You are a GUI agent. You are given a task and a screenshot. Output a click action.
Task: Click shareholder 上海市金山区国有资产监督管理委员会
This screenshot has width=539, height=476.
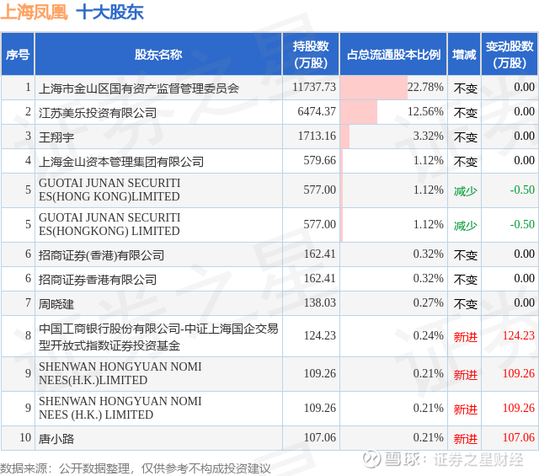point(139,88)
